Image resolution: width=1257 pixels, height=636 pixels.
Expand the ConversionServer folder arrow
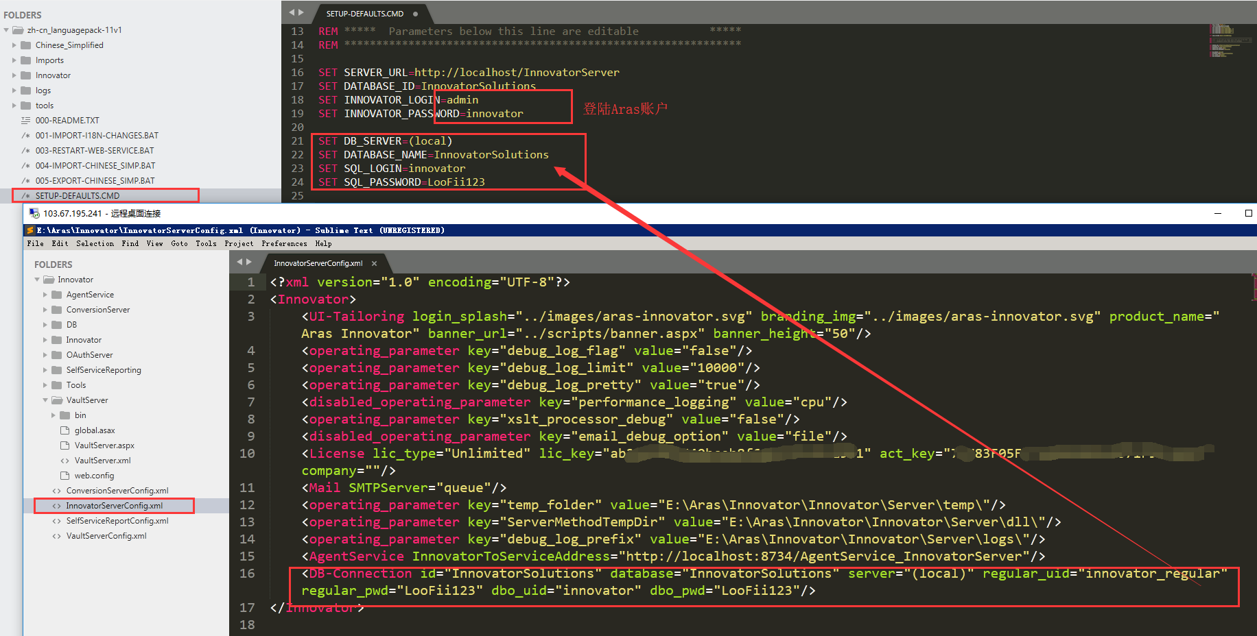pyautogui.click(x=45, y=310)
